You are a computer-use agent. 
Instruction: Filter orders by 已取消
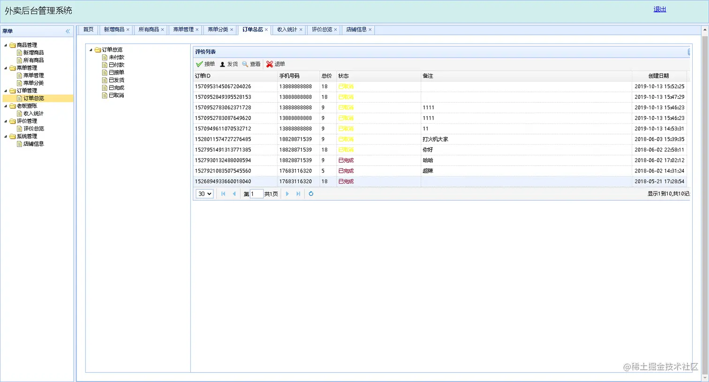pyautogui.click(x=116, y=95)
